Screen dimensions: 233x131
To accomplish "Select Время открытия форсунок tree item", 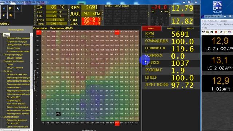I will (x=18, y=78).
